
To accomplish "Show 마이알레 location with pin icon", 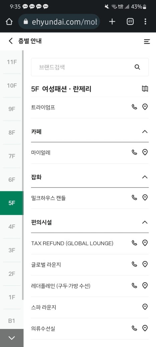I will click(145, 152).
